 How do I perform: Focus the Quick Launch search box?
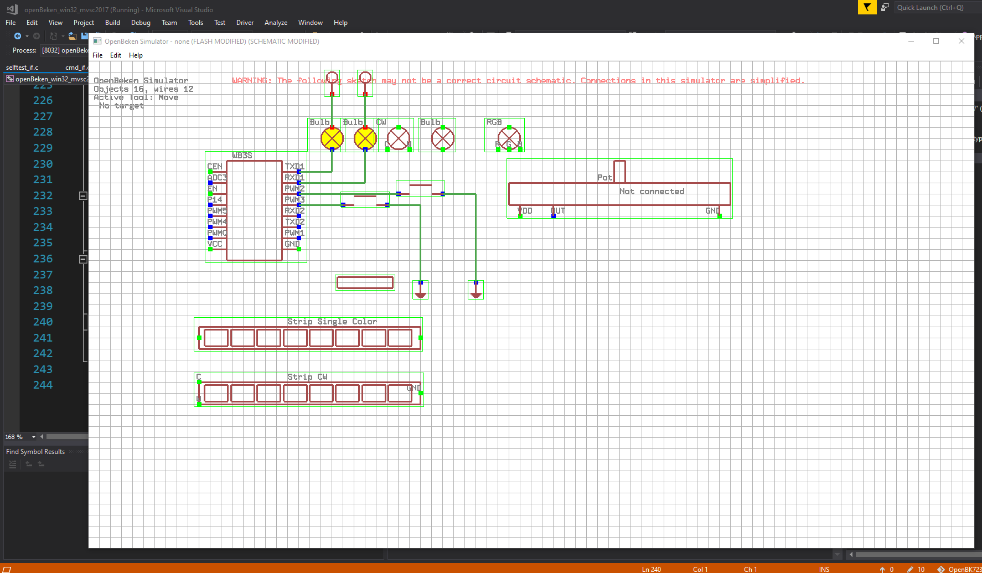pyautogui.click(x=937, y=7)
